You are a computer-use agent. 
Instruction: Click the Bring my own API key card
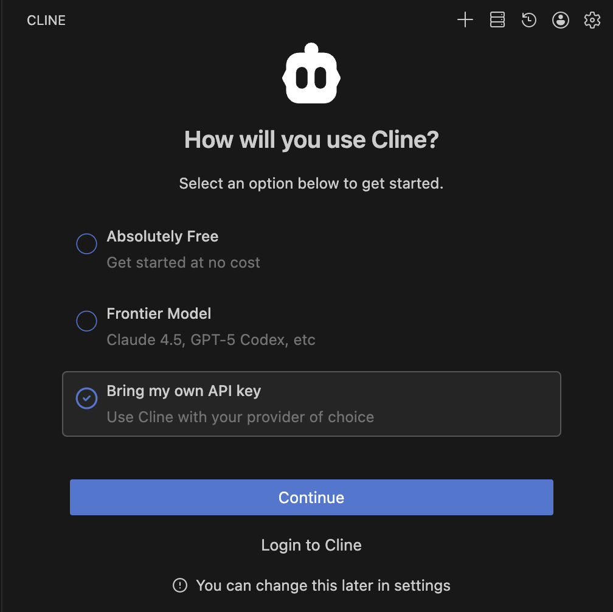[x=311, y=404]
